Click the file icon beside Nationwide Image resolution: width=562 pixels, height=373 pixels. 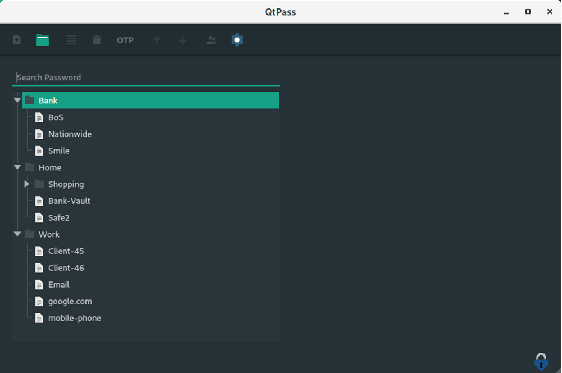click(x=39, y=134)
